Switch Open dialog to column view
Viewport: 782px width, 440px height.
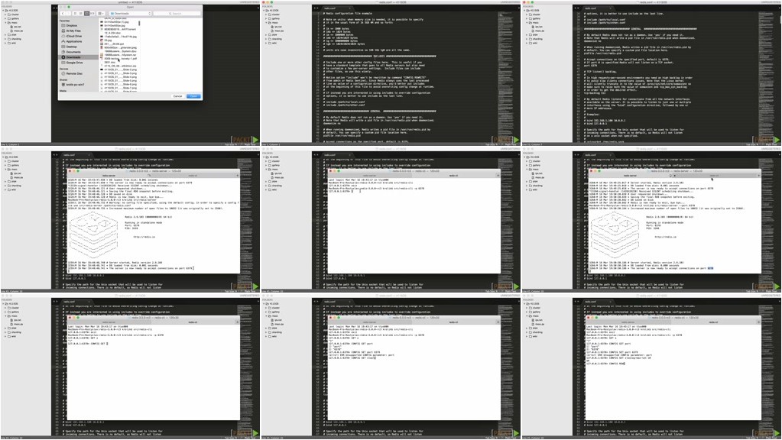[x=87, y=14]
